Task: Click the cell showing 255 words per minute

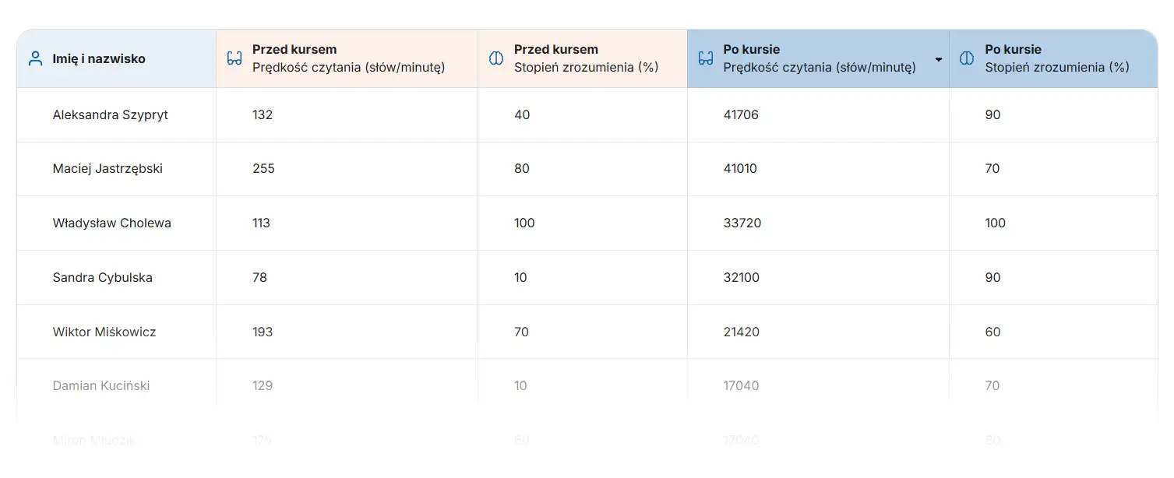Action: (x=263, y=168)
